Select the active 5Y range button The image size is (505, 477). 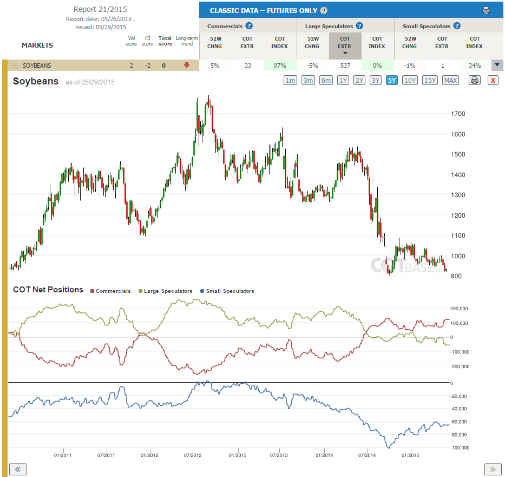392,80
